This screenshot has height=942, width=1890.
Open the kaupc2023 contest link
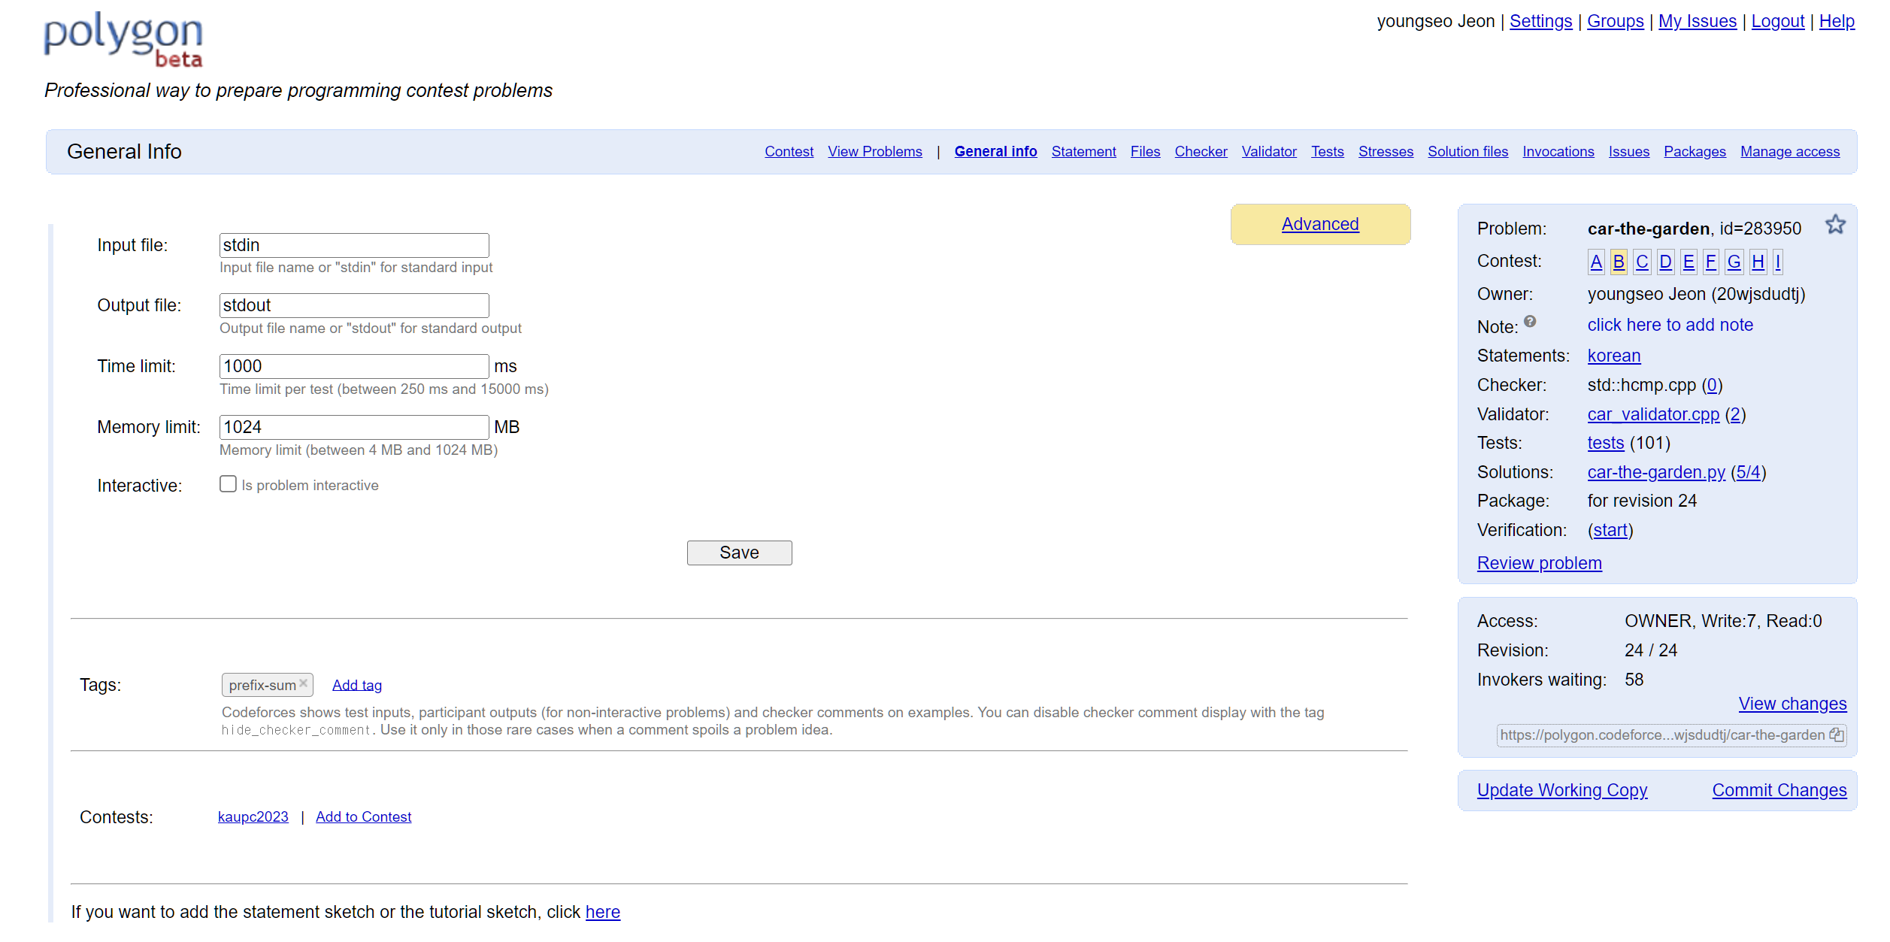[x=253, y=816]
